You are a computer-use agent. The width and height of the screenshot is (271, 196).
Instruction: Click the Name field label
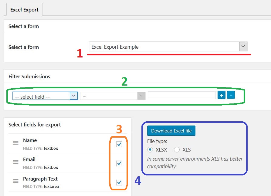pos(30,140)
